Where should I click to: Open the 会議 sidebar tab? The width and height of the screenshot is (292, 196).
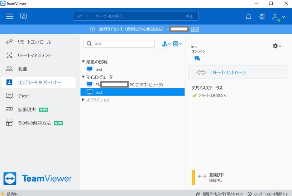(x=22, y=69)
